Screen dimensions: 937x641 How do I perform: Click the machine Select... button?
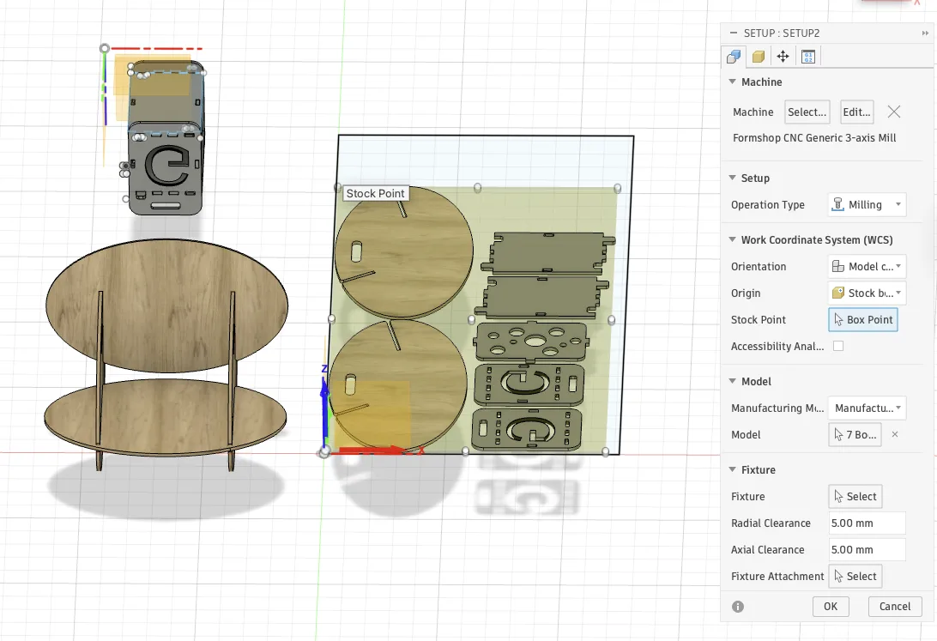tap(807, 112)
